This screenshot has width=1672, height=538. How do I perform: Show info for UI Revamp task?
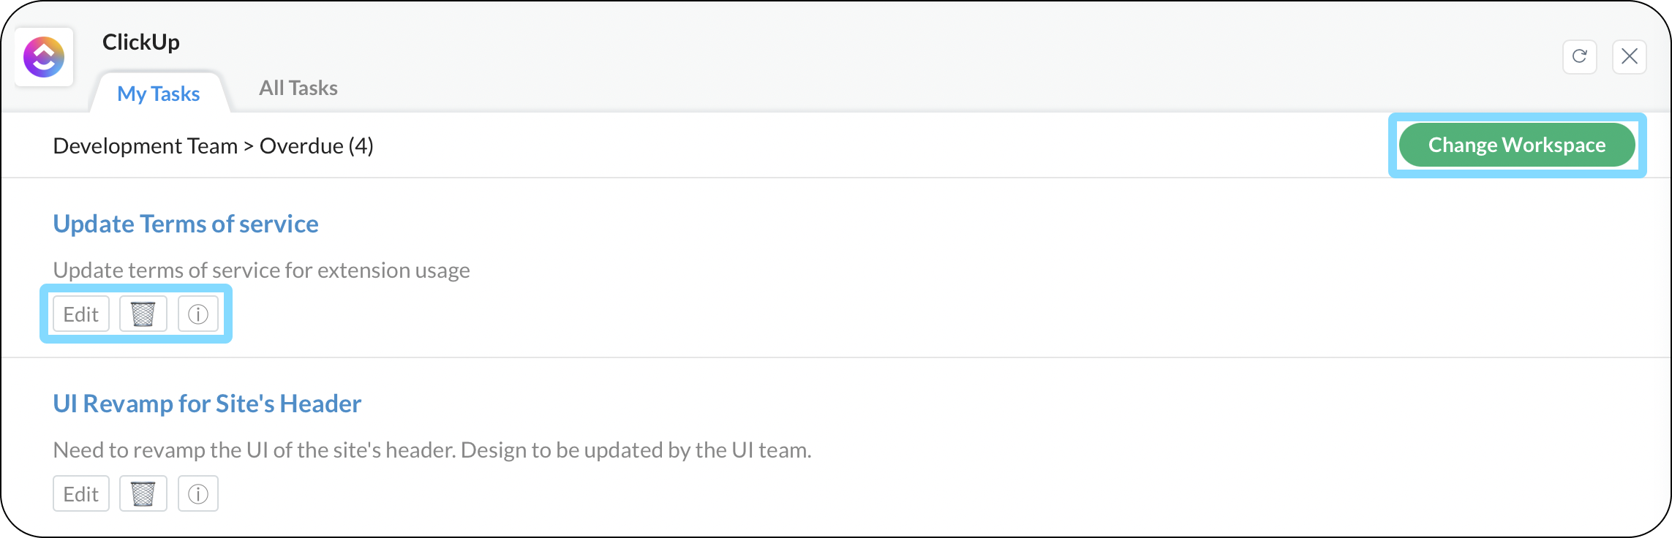click(198, 494)
